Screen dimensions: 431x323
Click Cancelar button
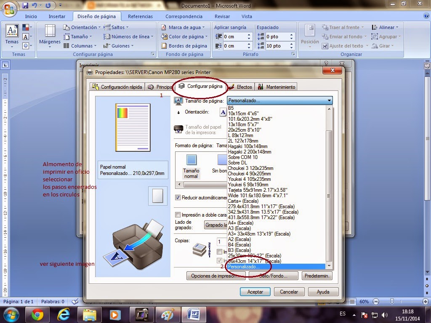coord(289,292)
